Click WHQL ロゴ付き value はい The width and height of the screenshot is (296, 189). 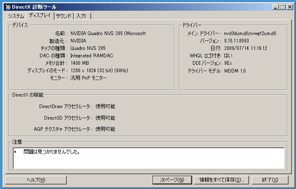pyautogui.click(x=228, y=56)
